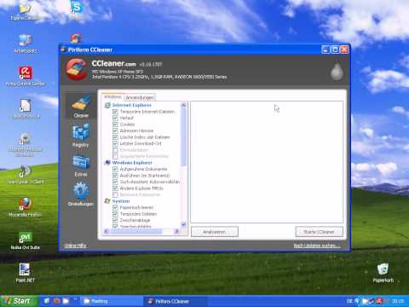Click the first quick launch icon beside Start
Viewport: 409px width, 307px height.
(x=47, y=301)
